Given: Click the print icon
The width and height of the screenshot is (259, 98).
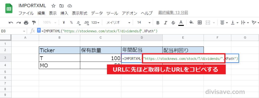Looking at the screenshot, I should click(26, 23).
